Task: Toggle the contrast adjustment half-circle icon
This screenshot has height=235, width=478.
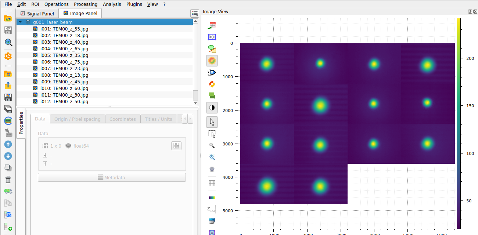Action: (x=212, y=108)
